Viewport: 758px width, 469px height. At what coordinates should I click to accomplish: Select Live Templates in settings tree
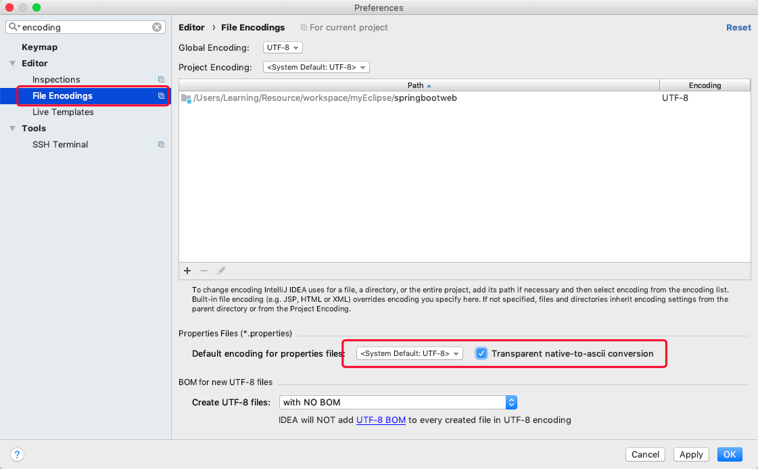[x=63, y=112]
